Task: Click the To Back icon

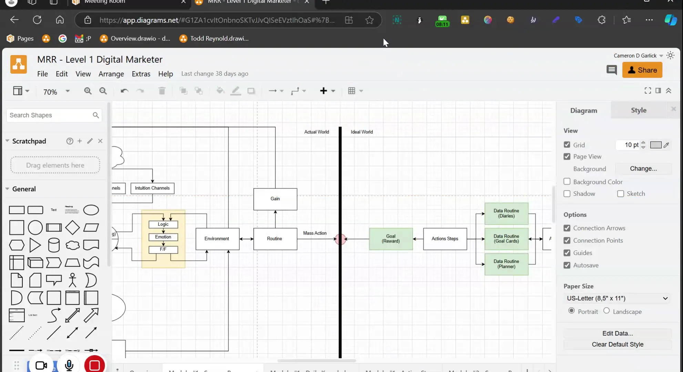Action: point(199,91)
